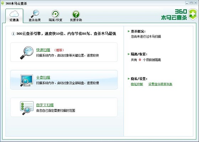The width and height of the screenshot is (199, 142).
Task: Click the green question mark help icon
Action: [76, 14]
